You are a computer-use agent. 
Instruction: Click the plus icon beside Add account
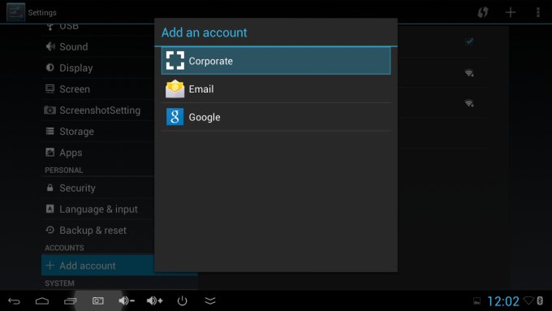50,265
